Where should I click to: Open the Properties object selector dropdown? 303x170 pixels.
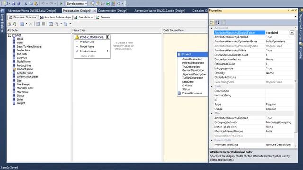pos(295,17)
